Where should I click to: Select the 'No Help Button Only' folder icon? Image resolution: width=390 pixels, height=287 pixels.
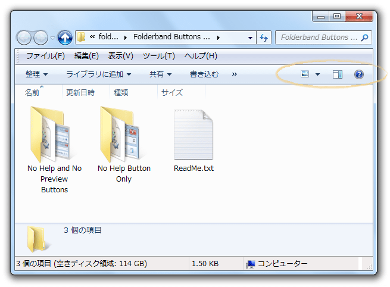[x=120, y=135]
